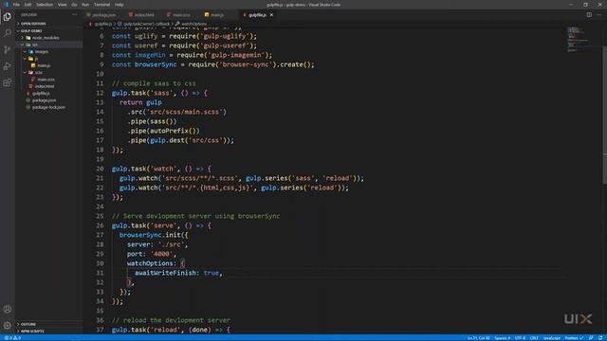This screenshot has width=607, height=341.
Task: Click the feedback icon in status bar
Action: pos(591,338)
